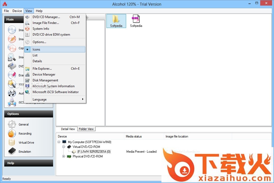This screenshot has height=183, width=274.
Task: Click the File Explorer folder icon in View menu
Action: [27, 69]
